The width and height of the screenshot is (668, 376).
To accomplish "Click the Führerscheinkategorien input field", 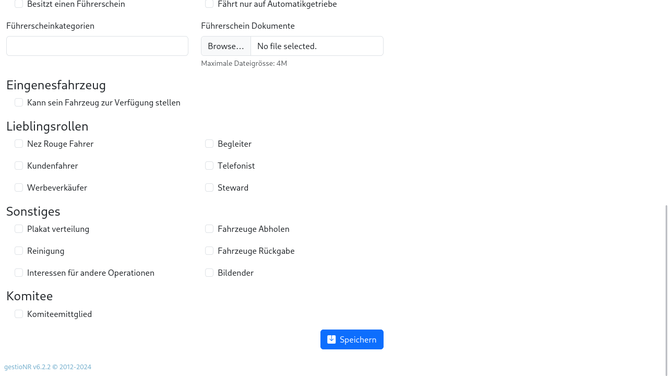I will (x=97, y=46).
